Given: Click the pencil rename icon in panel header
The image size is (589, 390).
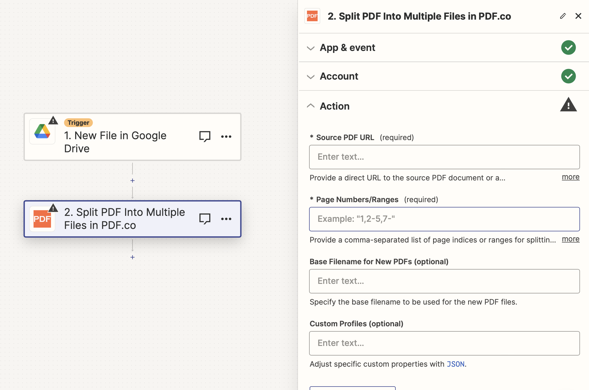Looking at the screenshot, I should click(x=563, y=16).
